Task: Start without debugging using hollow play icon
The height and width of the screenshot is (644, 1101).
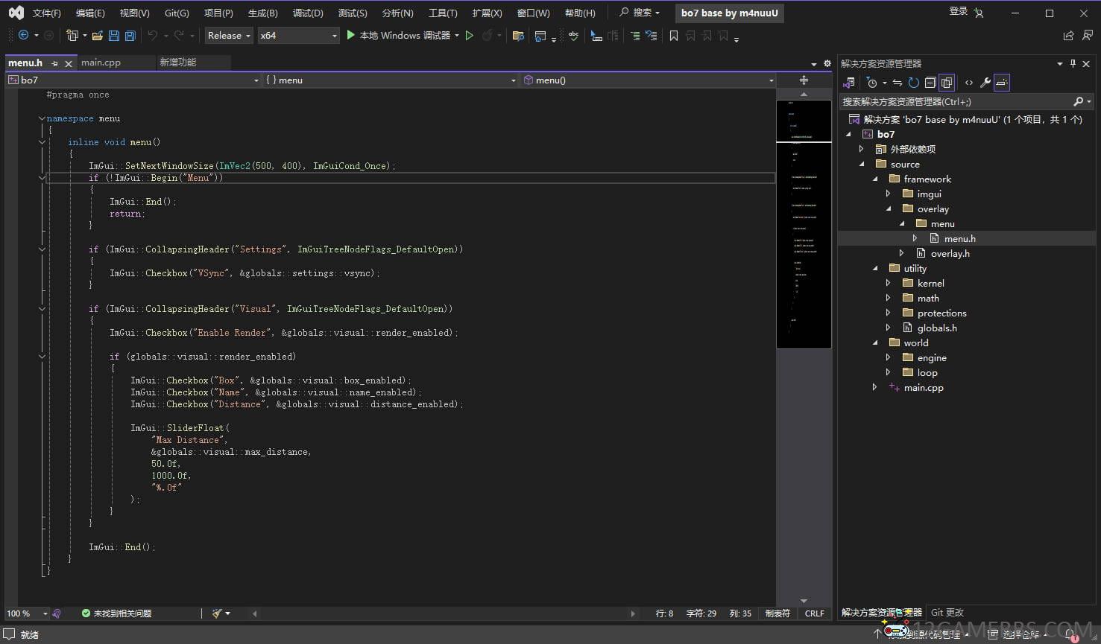Action: coord(470,36)
